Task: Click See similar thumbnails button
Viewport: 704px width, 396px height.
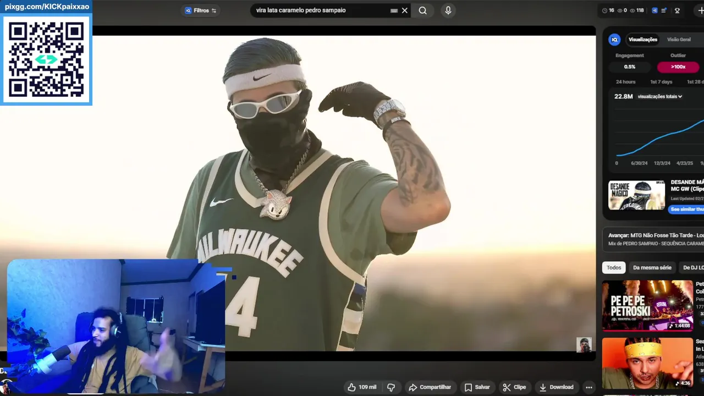Action: click(x=687, y=210)
